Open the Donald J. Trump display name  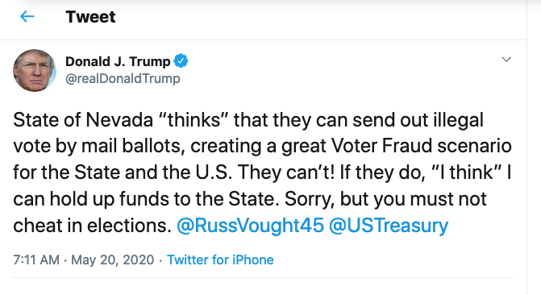point(118,61)
